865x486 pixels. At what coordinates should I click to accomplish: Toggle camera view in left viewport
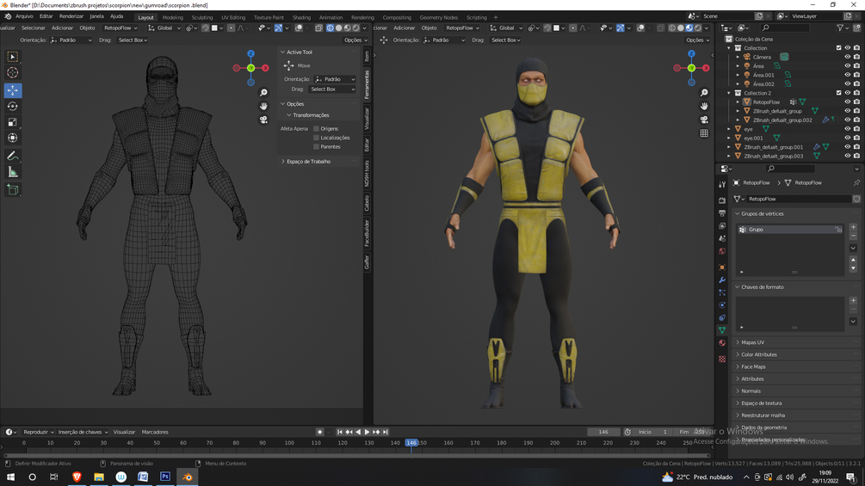pos(263,120)
